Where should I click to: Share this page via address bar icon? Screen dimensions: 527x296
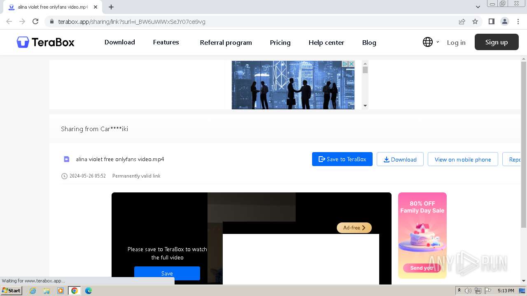[462, 21]
